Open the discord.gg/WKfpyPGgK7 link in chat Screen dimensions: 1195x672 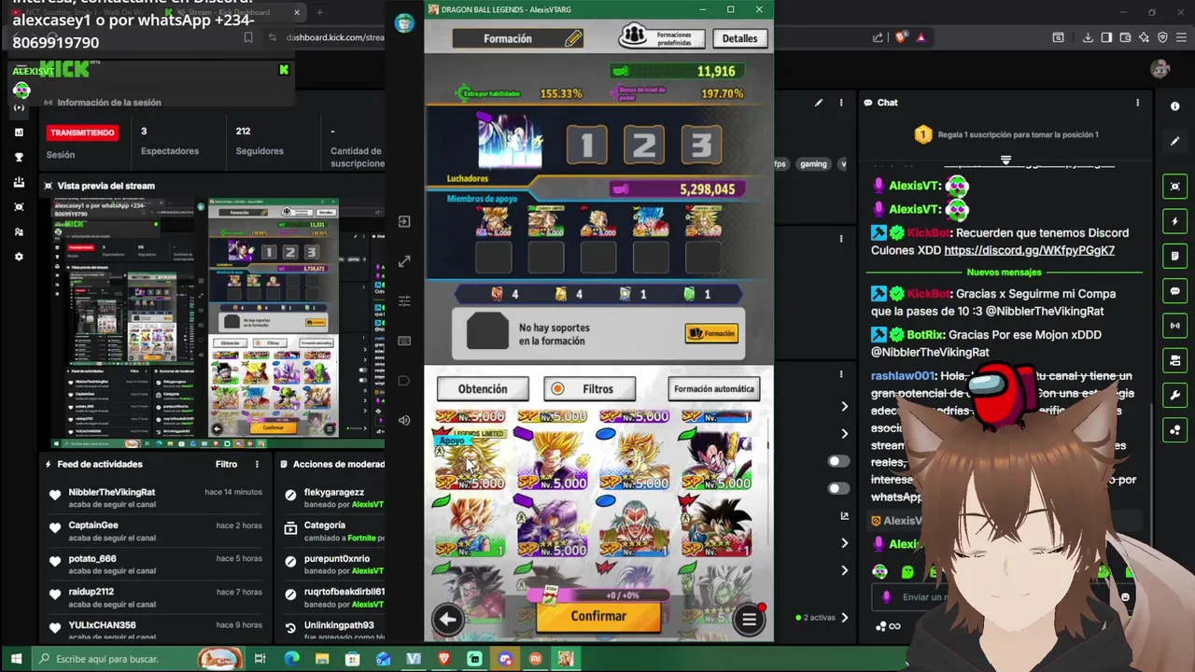tap(1029, 250)
